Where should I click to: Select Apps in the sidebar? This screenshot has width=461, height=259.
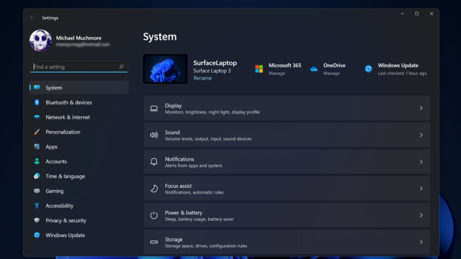[79, 146]
